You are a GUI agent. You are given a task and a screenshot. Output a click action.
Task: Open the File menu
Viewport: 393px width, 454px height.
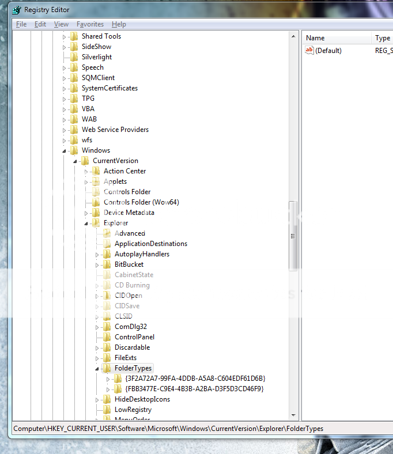21,24
